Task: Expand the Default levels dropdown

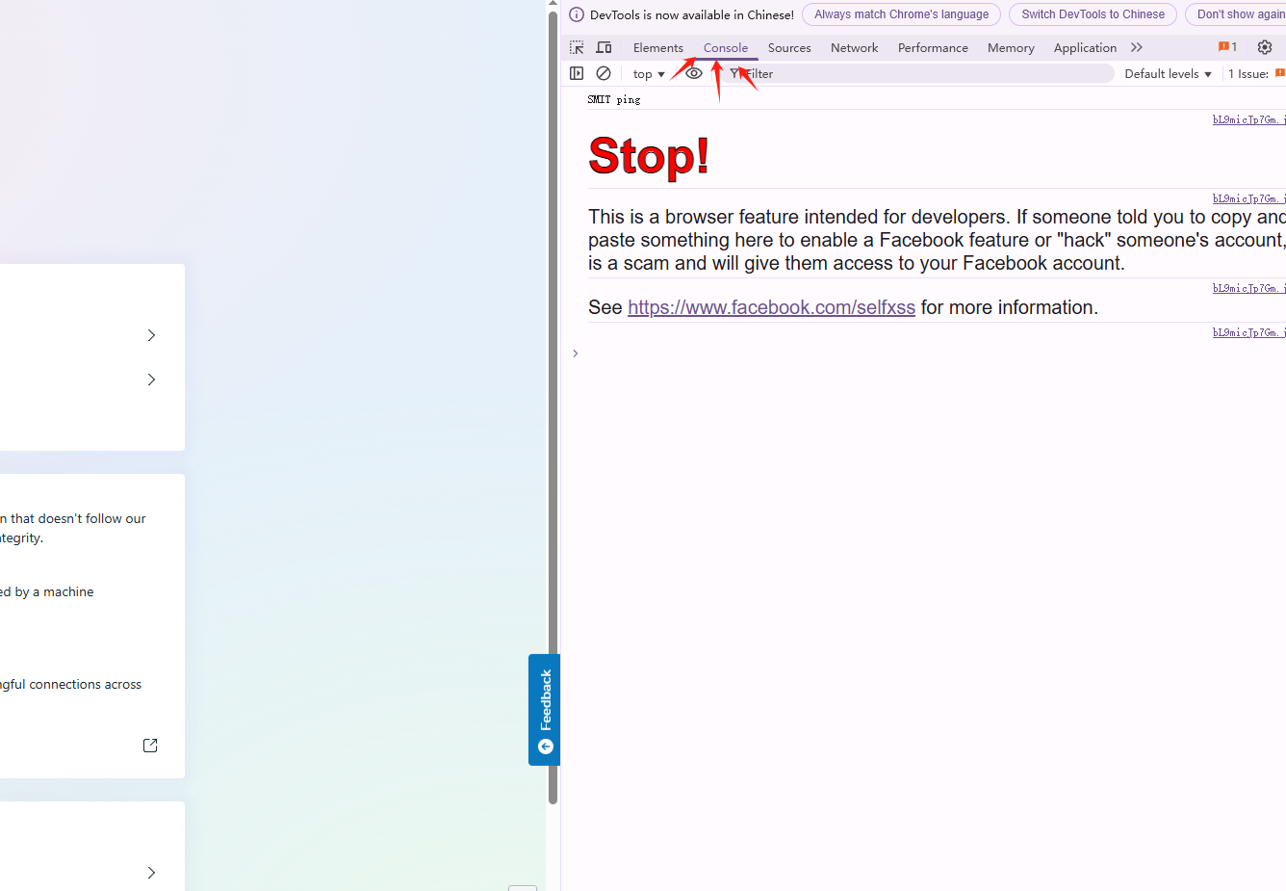Action: click(x=1168, y=74)
